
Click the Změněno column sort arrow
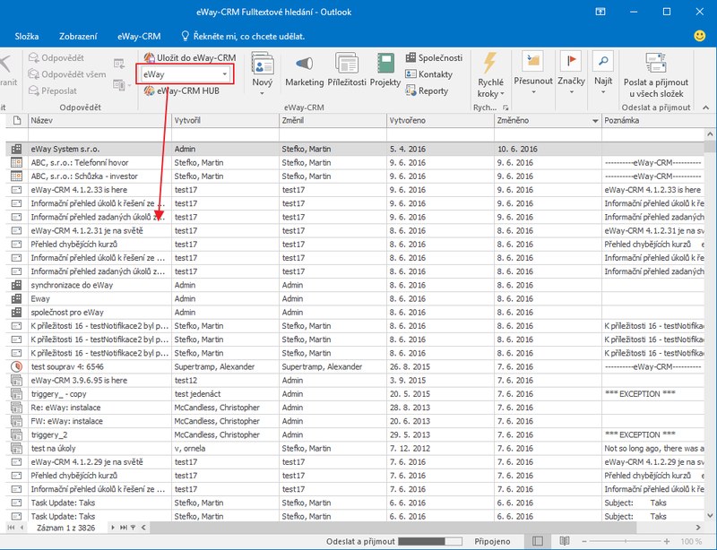pyautogui.click(x=595, y=121)
